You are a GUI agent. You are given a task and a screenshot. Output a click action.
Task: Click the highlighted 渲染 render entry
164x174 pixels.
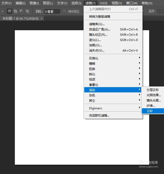[113, 90]
